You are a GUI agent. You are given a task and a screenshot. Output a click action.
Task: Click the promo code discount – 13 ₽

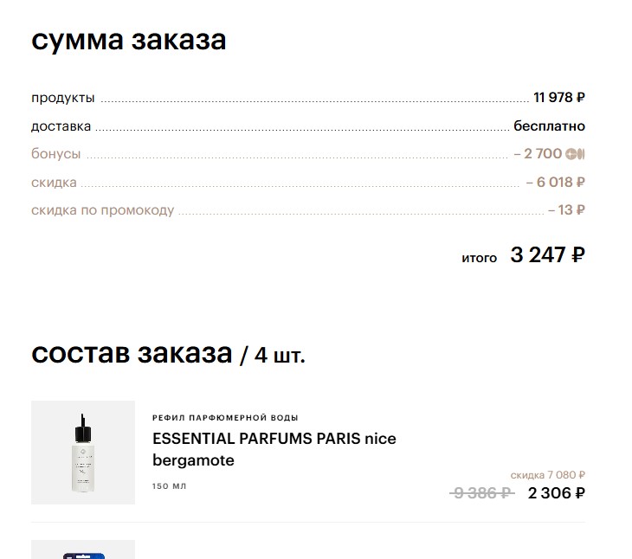[566, 210]
